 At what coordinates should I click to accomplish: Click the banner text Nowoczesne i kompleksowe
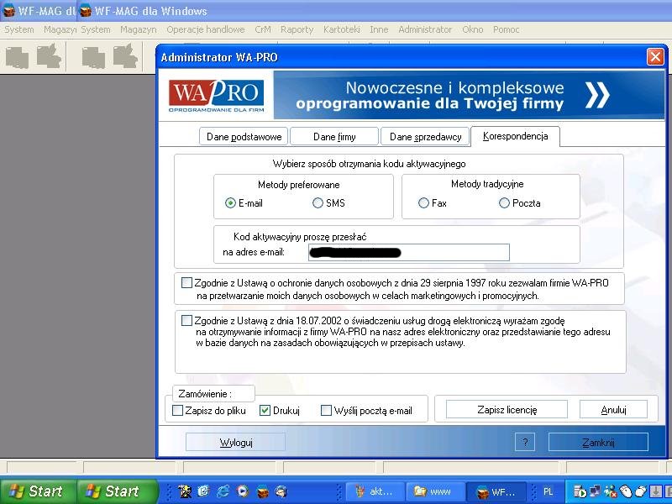click(x=454, y=87)
